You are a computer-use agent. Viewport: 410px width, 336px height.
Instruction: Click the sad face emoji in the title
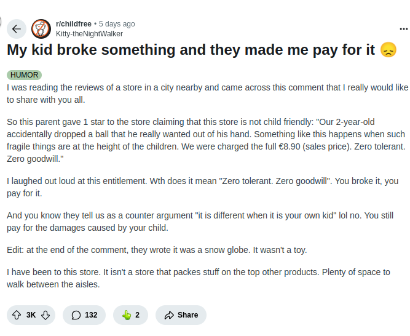[388, 50]
